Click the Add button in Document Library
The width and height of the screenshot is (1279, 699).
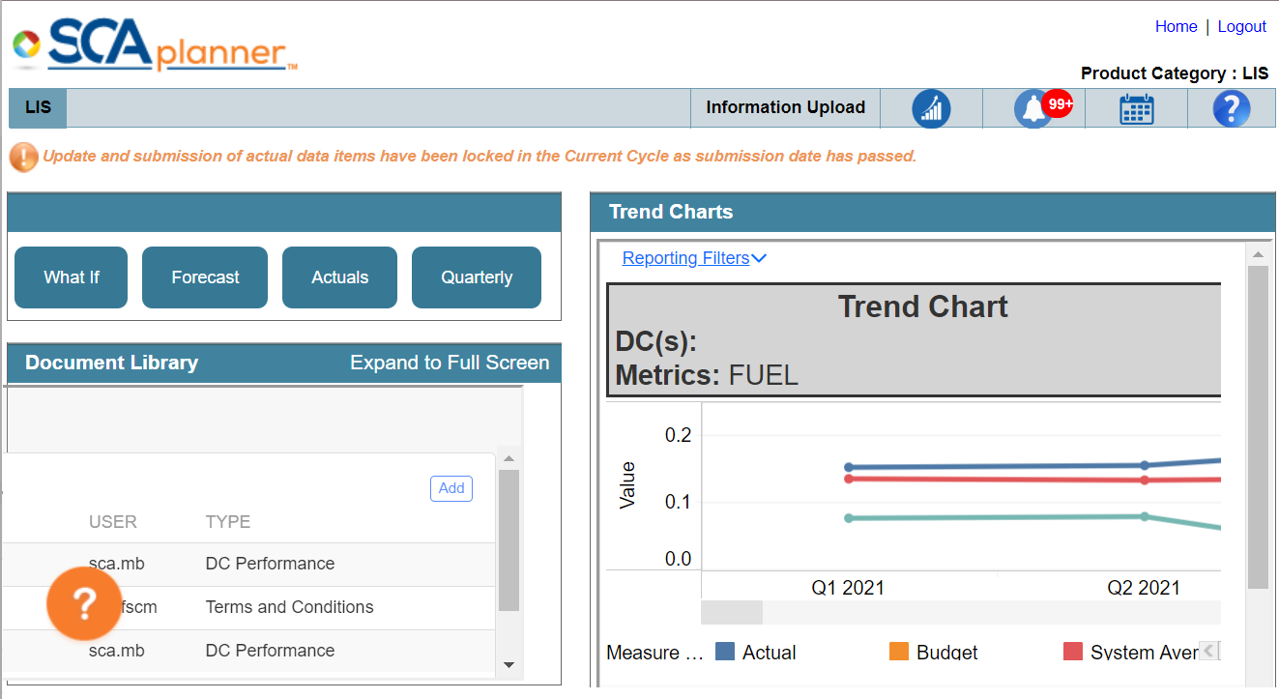(451, 488)
